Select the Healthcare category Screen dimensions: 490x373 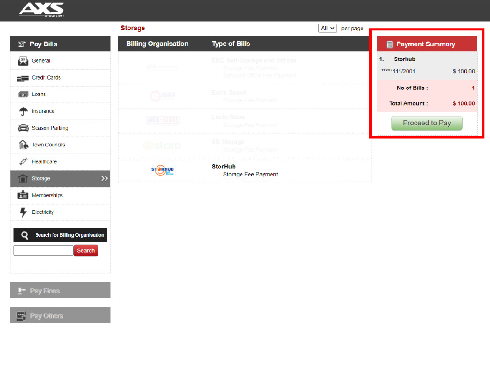tap(60, 162)
